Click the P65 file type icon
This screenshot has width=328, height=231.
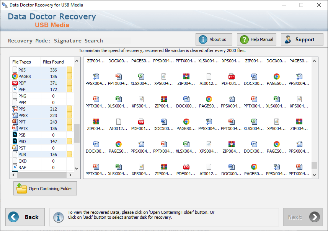[x=15, y=70]
